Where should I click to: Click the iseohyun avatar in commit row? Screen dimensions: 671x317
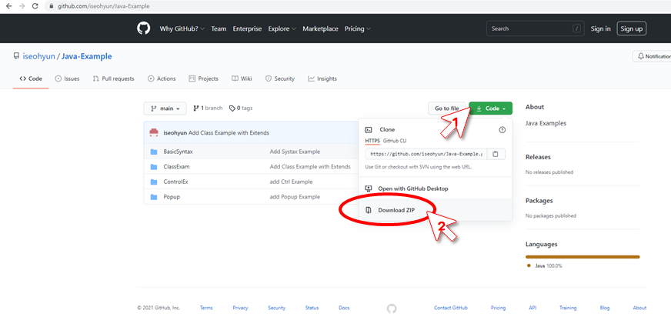tap(154, 132)
